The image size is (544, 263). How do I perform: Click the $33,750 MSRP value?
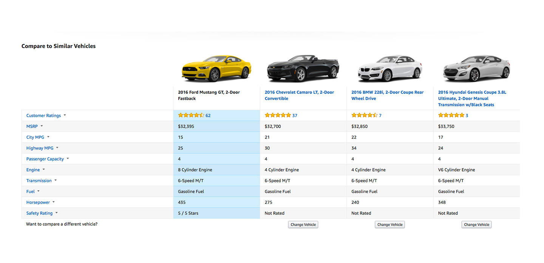point(446,127)
